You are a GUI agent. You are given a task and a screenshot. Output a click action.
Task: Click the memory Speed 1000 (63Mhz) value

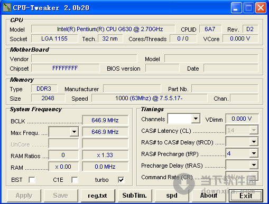click(x=149, y=98)
